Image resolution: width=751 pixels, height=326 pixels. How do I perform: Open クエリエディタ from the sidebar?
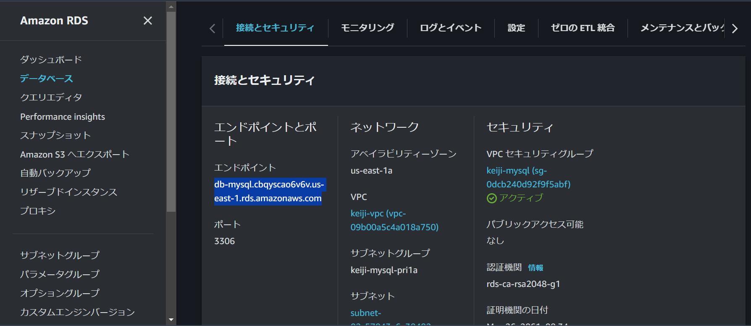coord(51,97)
